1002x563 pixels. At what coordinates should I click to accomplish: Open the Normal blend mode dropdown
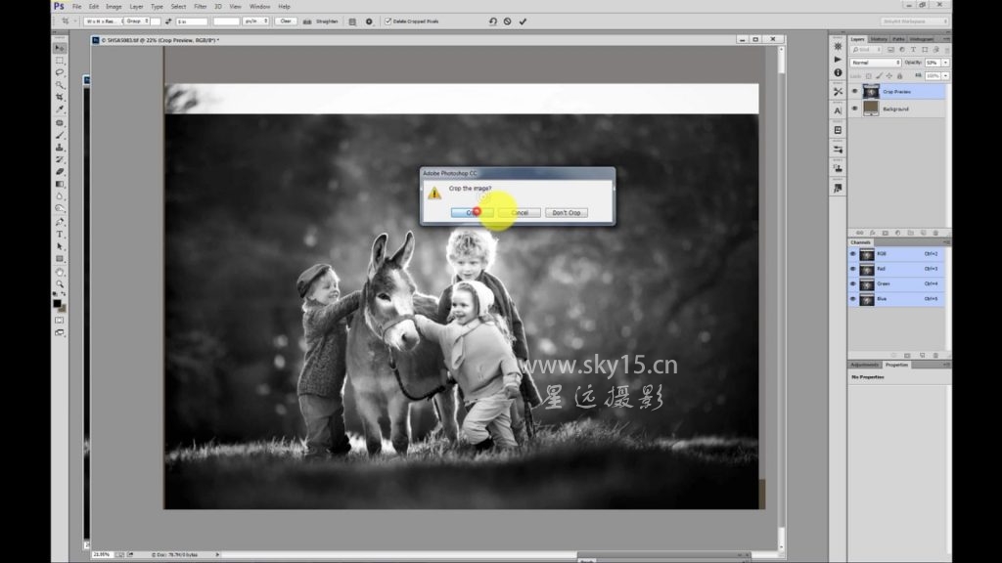[x=876, y=63]
